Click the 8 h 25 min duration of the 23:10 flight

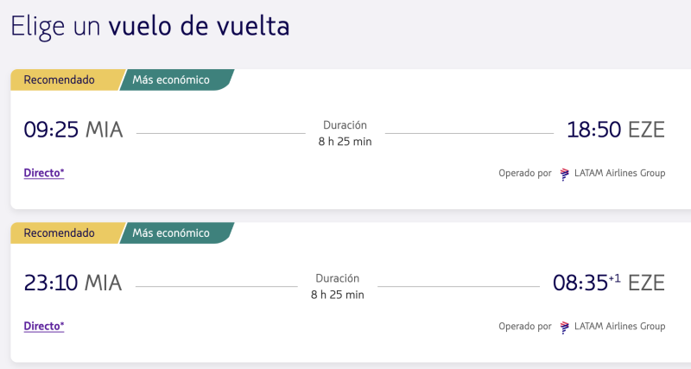coord(338,295)
